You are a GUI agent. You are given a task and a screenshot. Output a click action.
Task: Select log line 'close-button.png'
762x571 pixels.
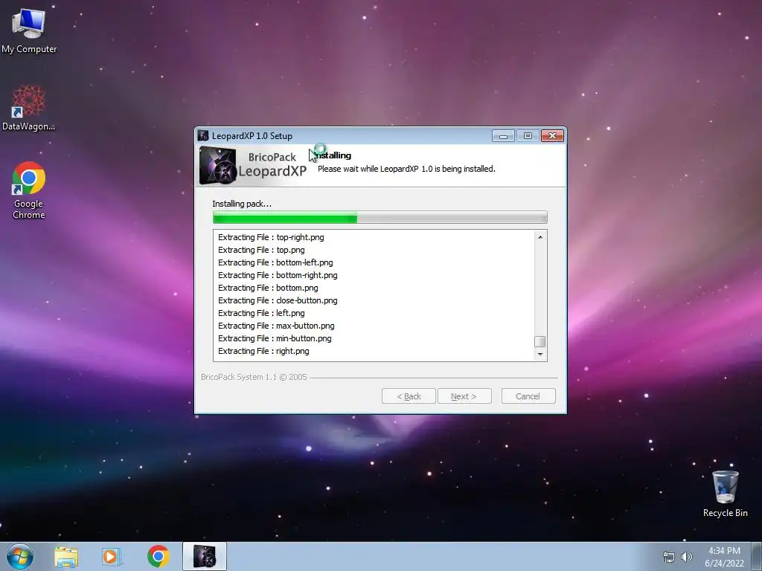(x=278, y=300)
